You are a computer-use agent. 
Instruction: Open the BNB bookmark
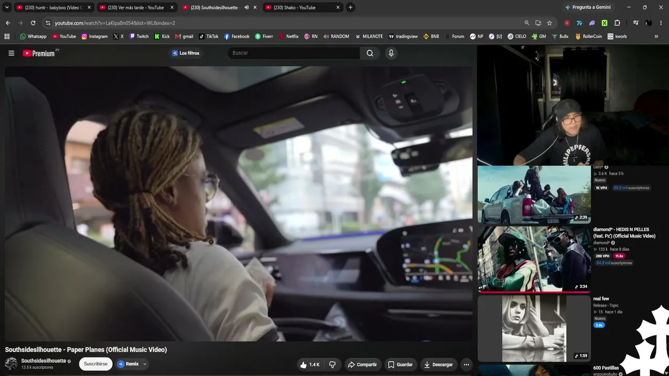coord(431,37)
